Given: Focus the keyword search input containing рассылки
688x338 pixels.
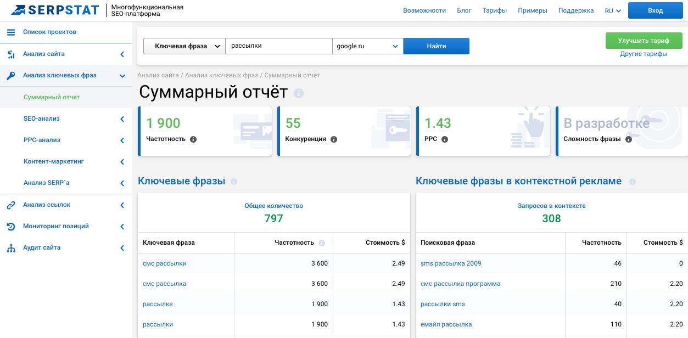Looking at the screenshot, I should pyautogui.click(x=279, y=46).
